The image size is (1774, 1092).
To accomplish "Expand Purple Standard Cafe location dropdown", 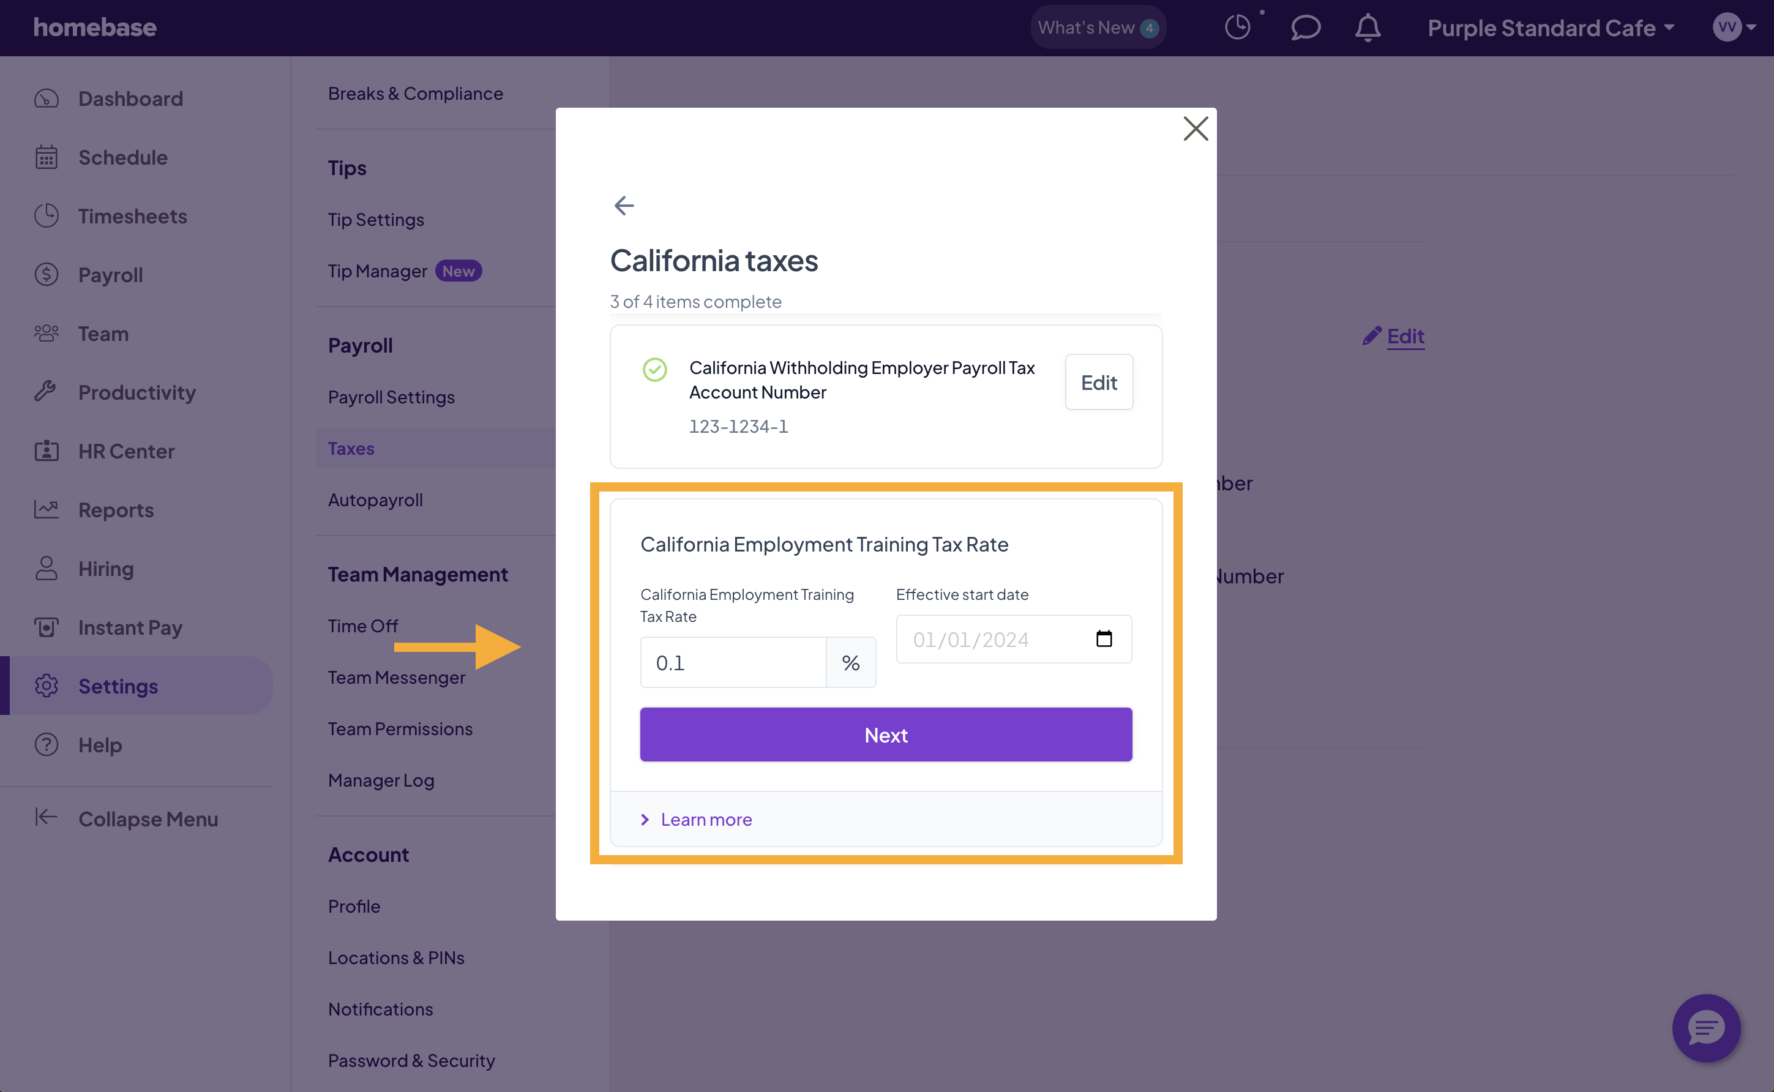I will (x=1551, y=28).
